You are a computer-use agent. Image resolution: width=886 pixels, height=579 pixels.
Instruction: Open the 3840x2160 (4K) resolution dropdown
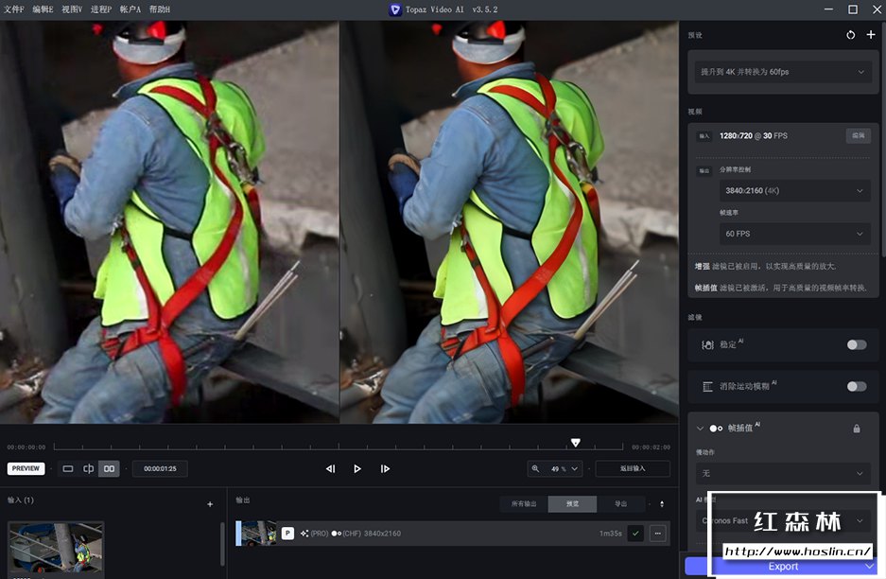point(794,190)
